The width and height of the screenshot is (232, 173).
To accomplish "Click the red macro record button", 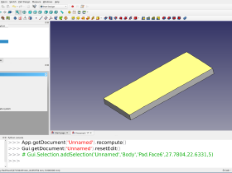I will click(72, 7).
